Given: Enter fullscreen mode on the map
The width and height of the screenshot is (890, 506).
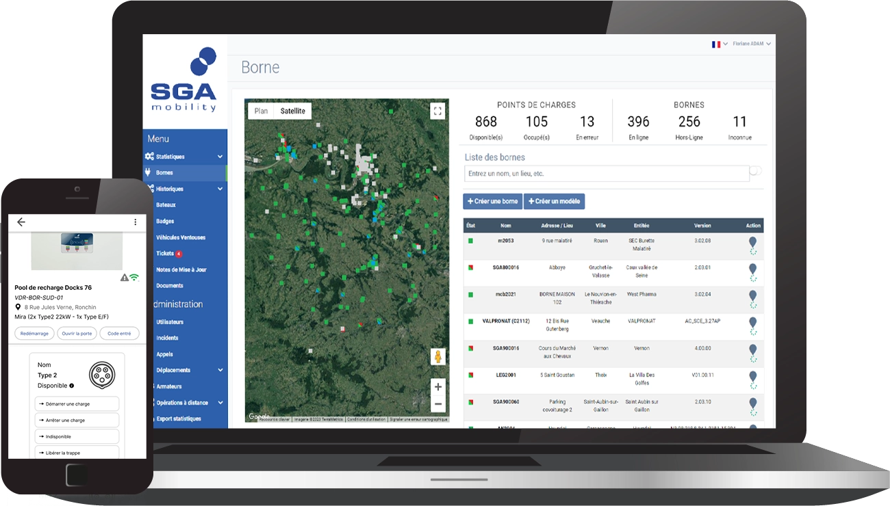Looking at the screenshot, I should coord(438,111).
